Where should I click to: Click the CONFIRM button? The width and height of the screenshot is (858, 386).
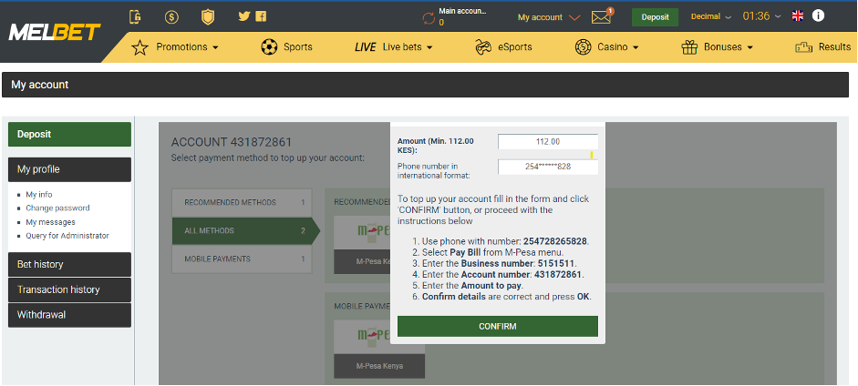[x=498, y=327]
